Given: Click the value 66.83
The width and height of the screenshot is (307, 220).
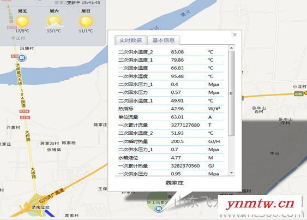Looking at the screenshot, I should pyautogui.click(x=177, y=68).
